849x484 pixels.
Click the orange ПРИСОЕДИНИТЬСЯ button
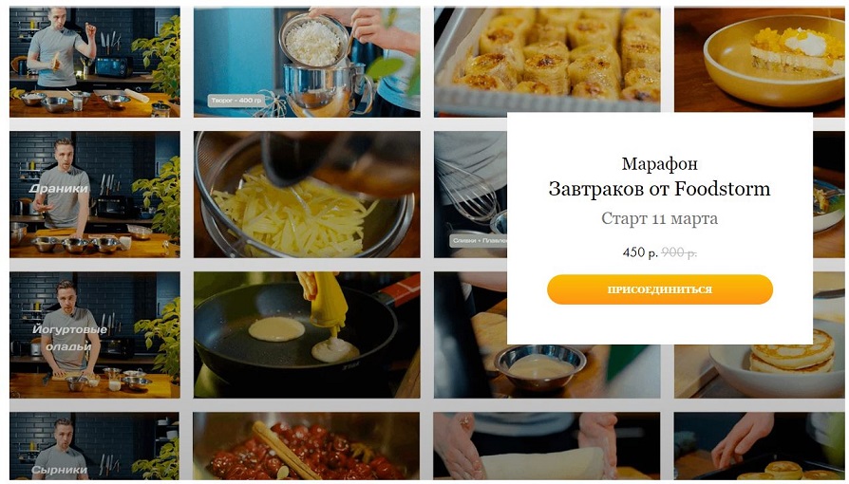[x=659, y=289]
